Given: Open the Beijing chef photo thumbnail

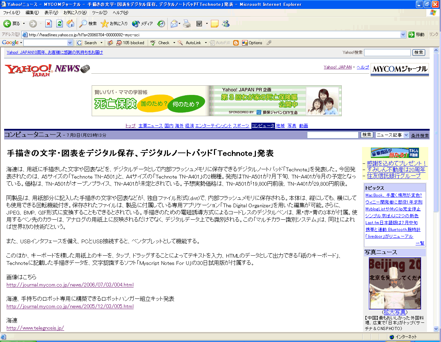Looking at the screenshot, I should point(395,283).
